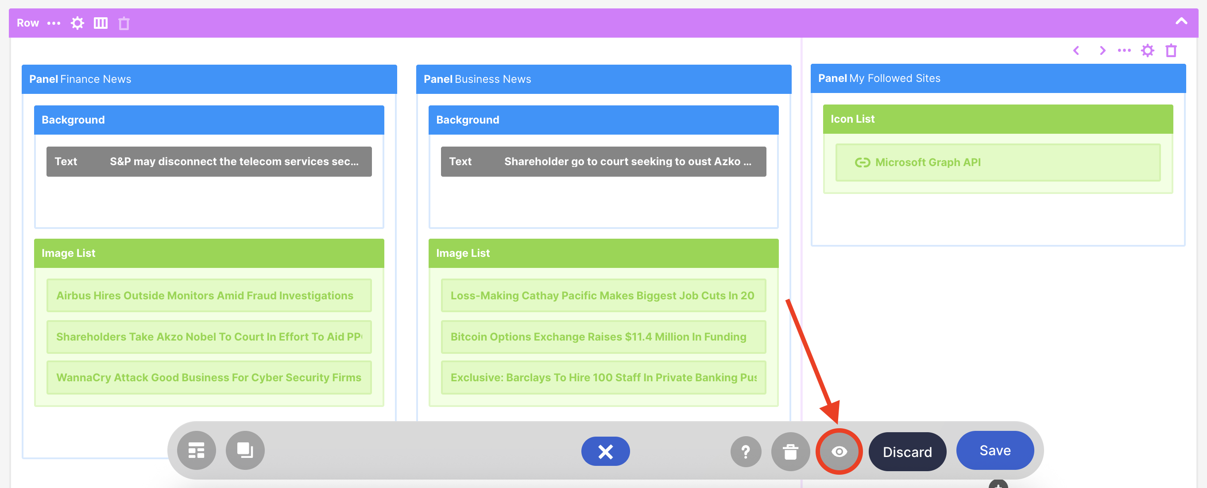Open Row settings gear icon
Image resolution: width=1207 pixels, height=488 pixels.
tap(77, 23)
